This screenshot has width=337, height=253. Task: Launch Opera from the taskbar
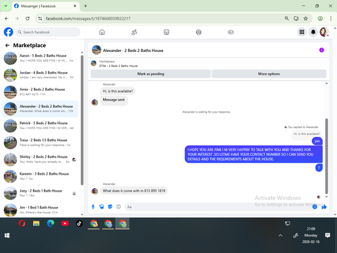[x=22, y=223]
